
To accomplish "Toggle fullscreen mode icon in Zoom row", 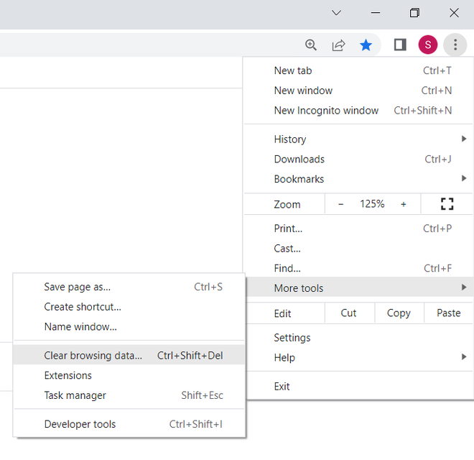I will point(447,204).
